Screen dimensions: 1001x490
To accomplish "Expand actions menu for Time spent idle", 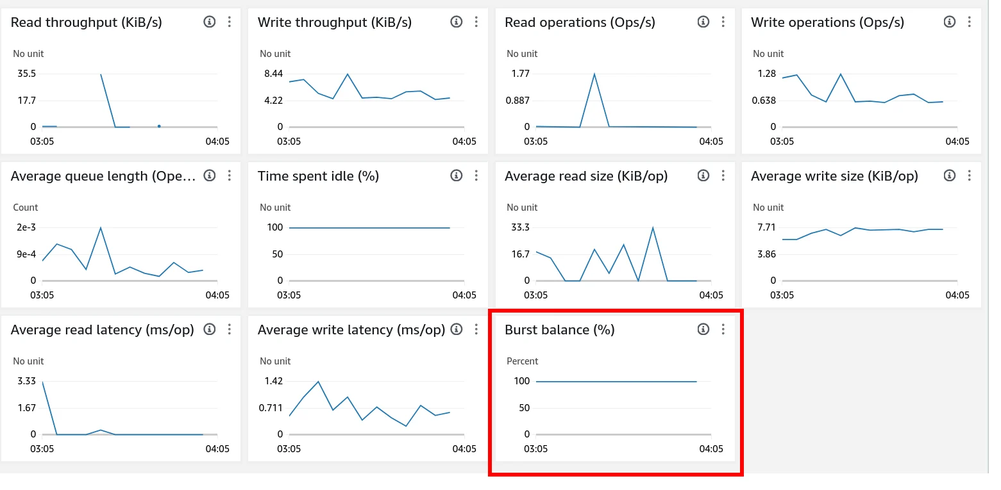I will 476,176.
